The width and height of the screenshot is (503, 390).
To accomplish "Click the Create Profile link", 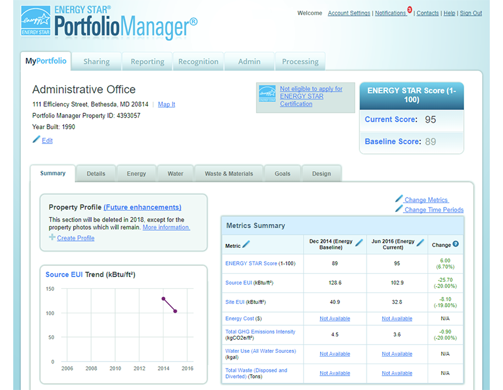I will 75,238.
